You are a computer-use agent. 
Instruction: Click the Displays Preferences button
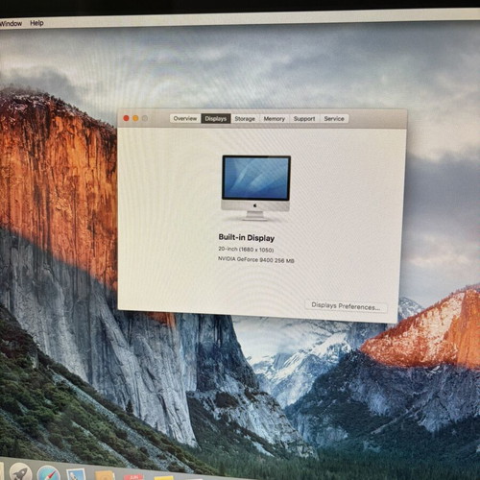coord(346,306)
